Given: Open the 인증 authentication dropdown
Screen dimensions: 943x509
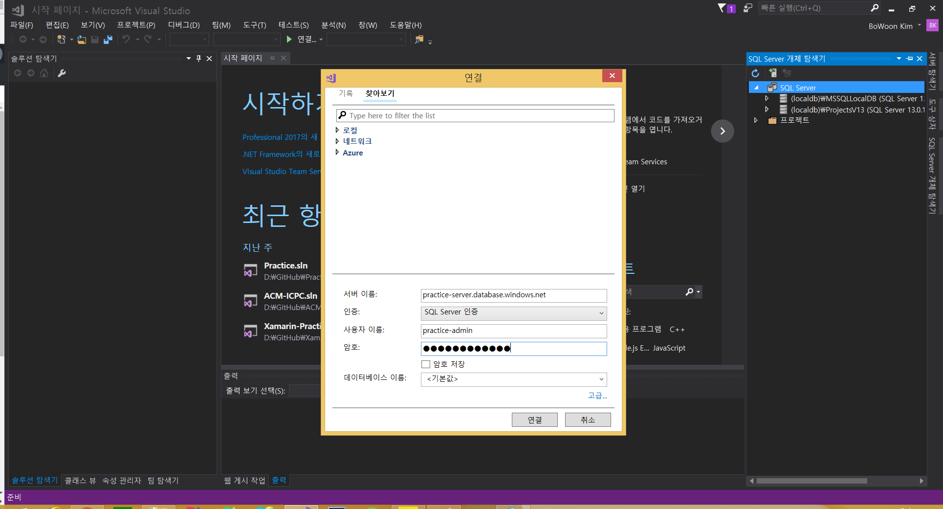Looking at the screenshot, I should tap(601, 313).
